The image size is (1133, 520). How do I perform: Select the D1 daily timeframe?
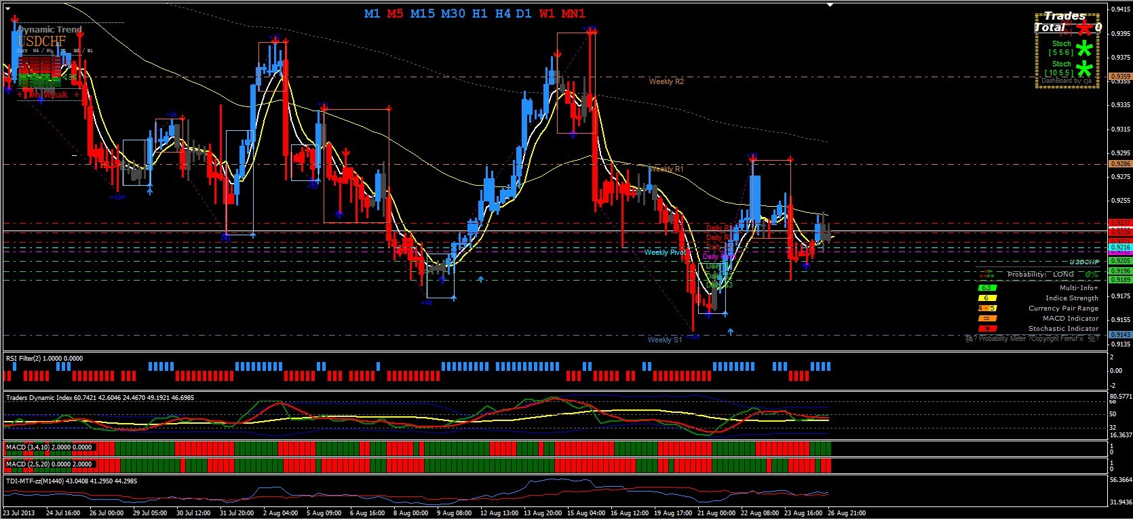coord(524,14)
